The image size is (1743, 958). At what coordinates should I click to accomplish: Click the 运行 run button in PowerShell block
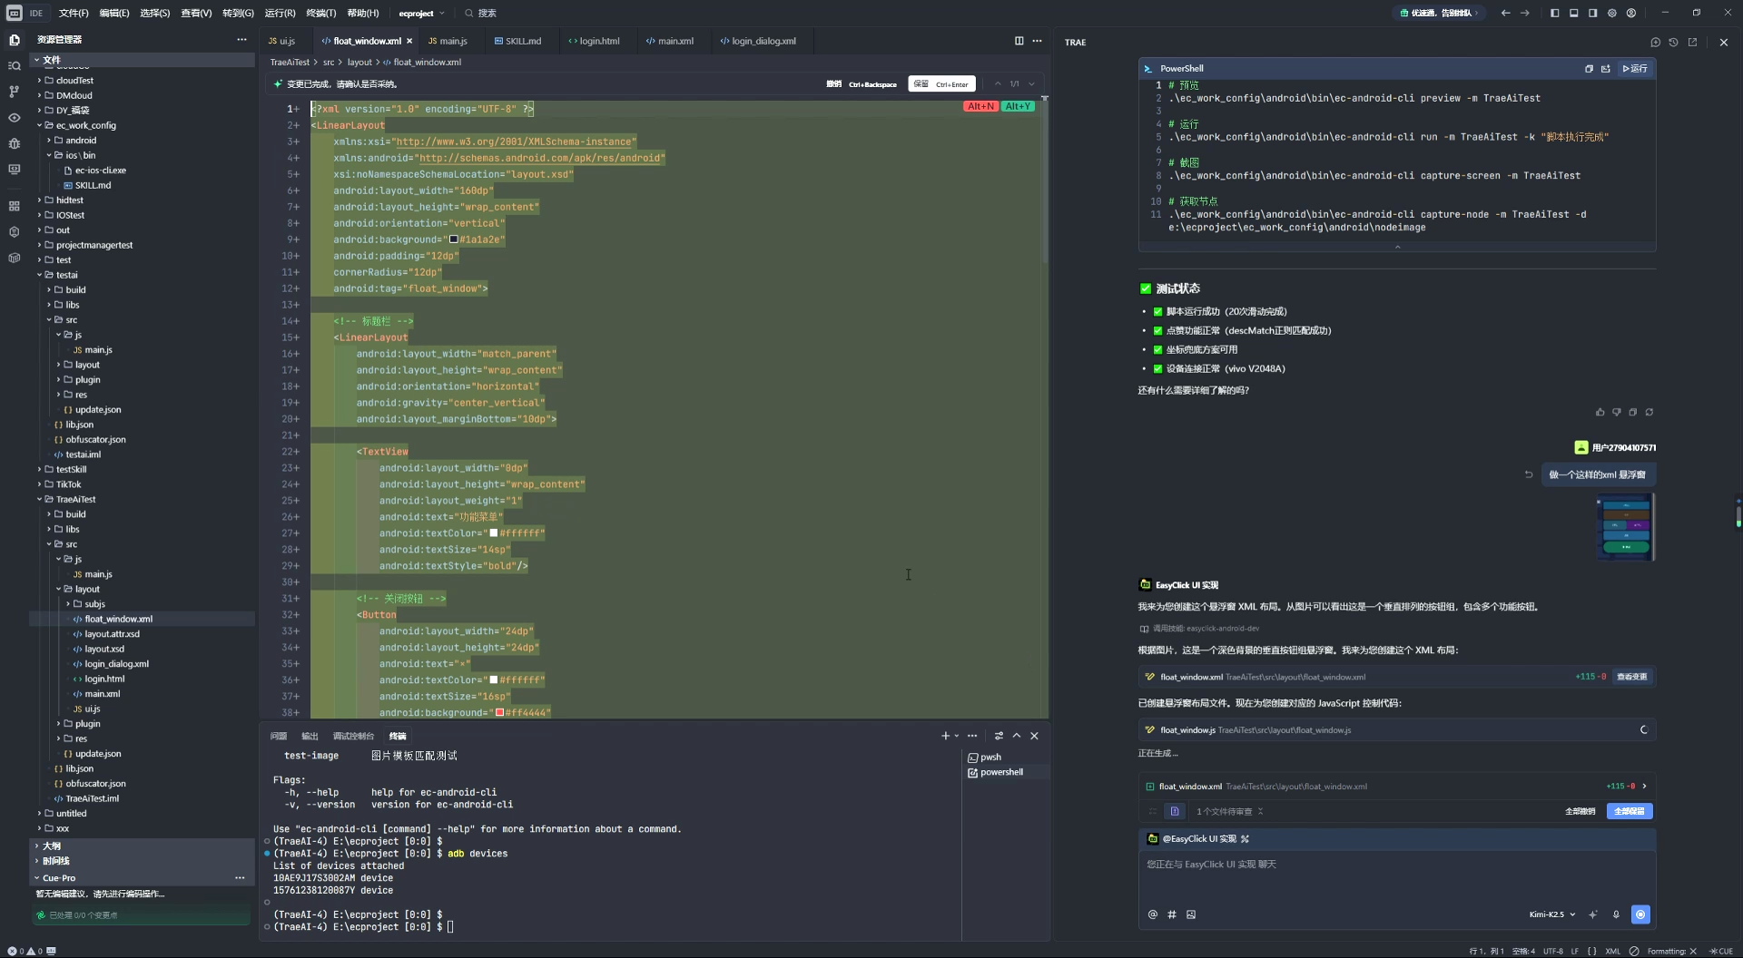[x=1635, y=68]
